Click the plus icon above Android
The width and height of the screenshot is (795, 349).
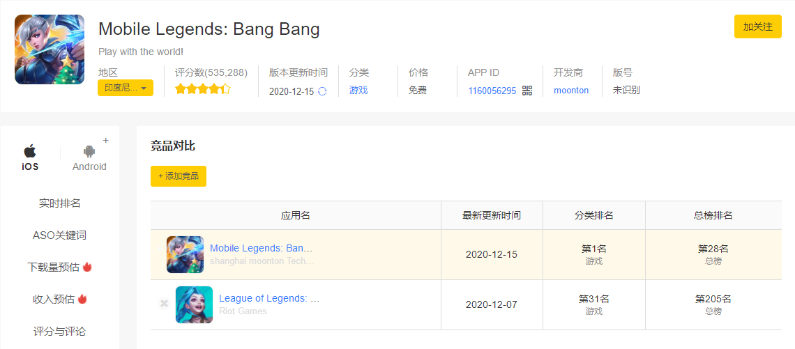click(105, 140)
